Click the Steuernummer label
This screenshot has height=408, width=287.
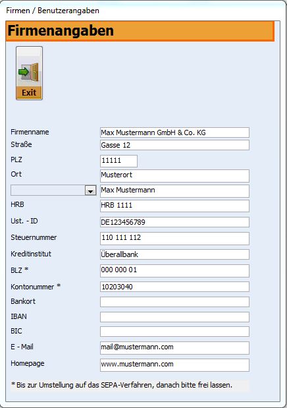(x=34, y=237)
